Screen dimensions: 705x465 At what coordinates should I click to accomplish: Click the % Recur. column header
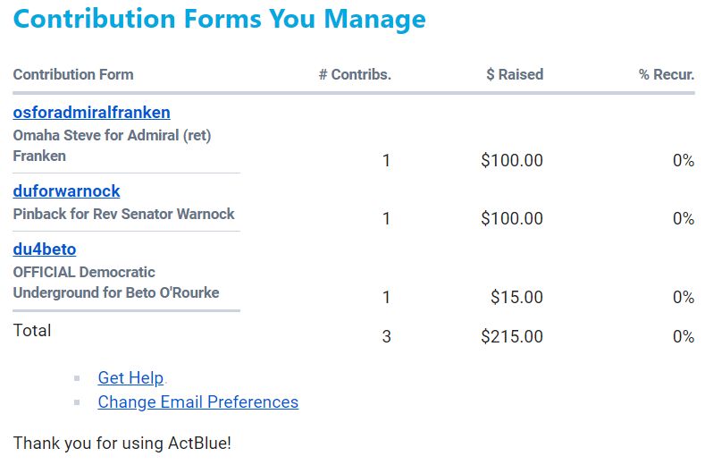point(667,74)
